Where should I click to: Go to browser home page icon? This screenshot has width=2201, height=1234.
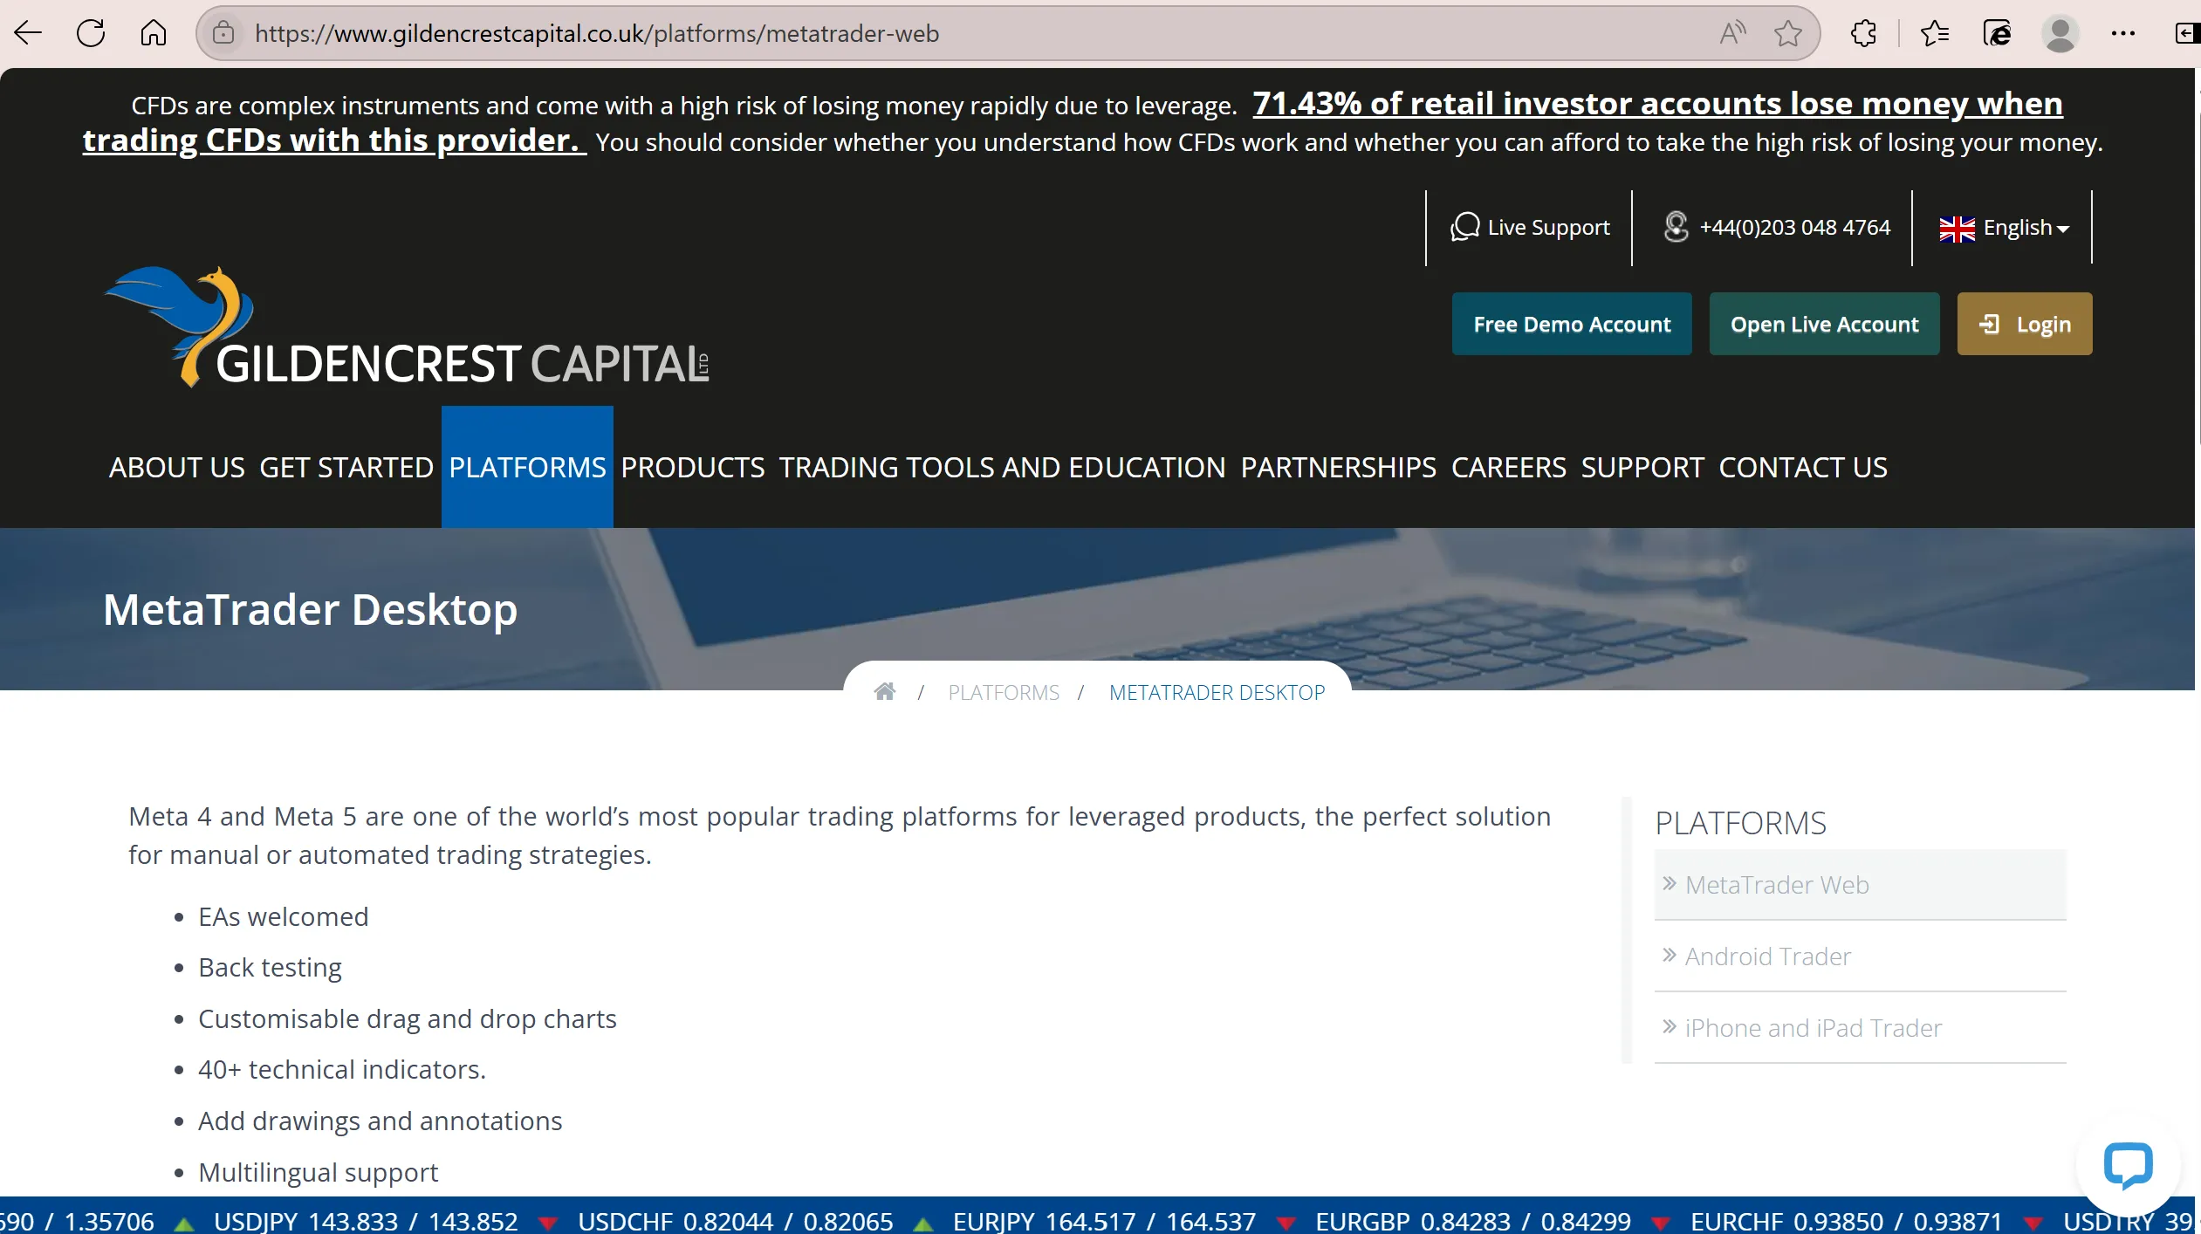(154, 33)
